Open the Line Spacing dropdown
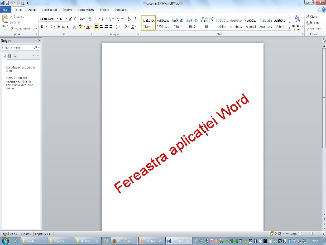The width and height of the screenshot is (326, 245). (118, 27)
